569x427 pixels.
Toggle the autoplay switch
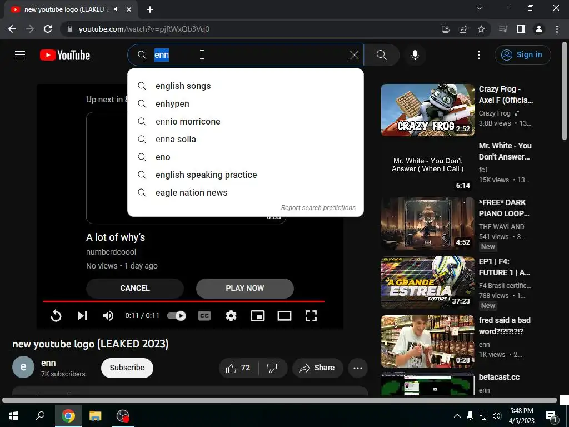pos(177,316)
